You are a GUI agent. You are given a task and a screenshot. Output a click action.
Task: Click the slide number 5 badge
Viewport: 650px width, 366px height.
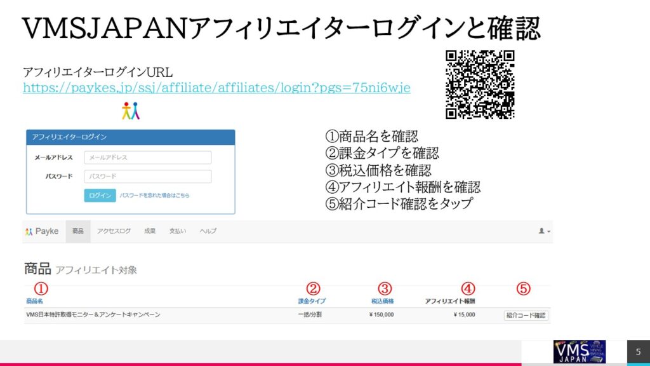(638, 352)
